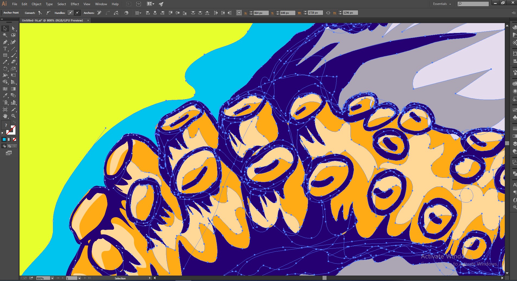Cut path at selected anchor points
The image size is (517, 281).
pos(116,13)
